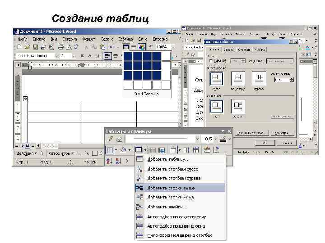325x243 pixels.
Task: Click the Sort Descending icon in Tables and Borders
Action: 119,161
